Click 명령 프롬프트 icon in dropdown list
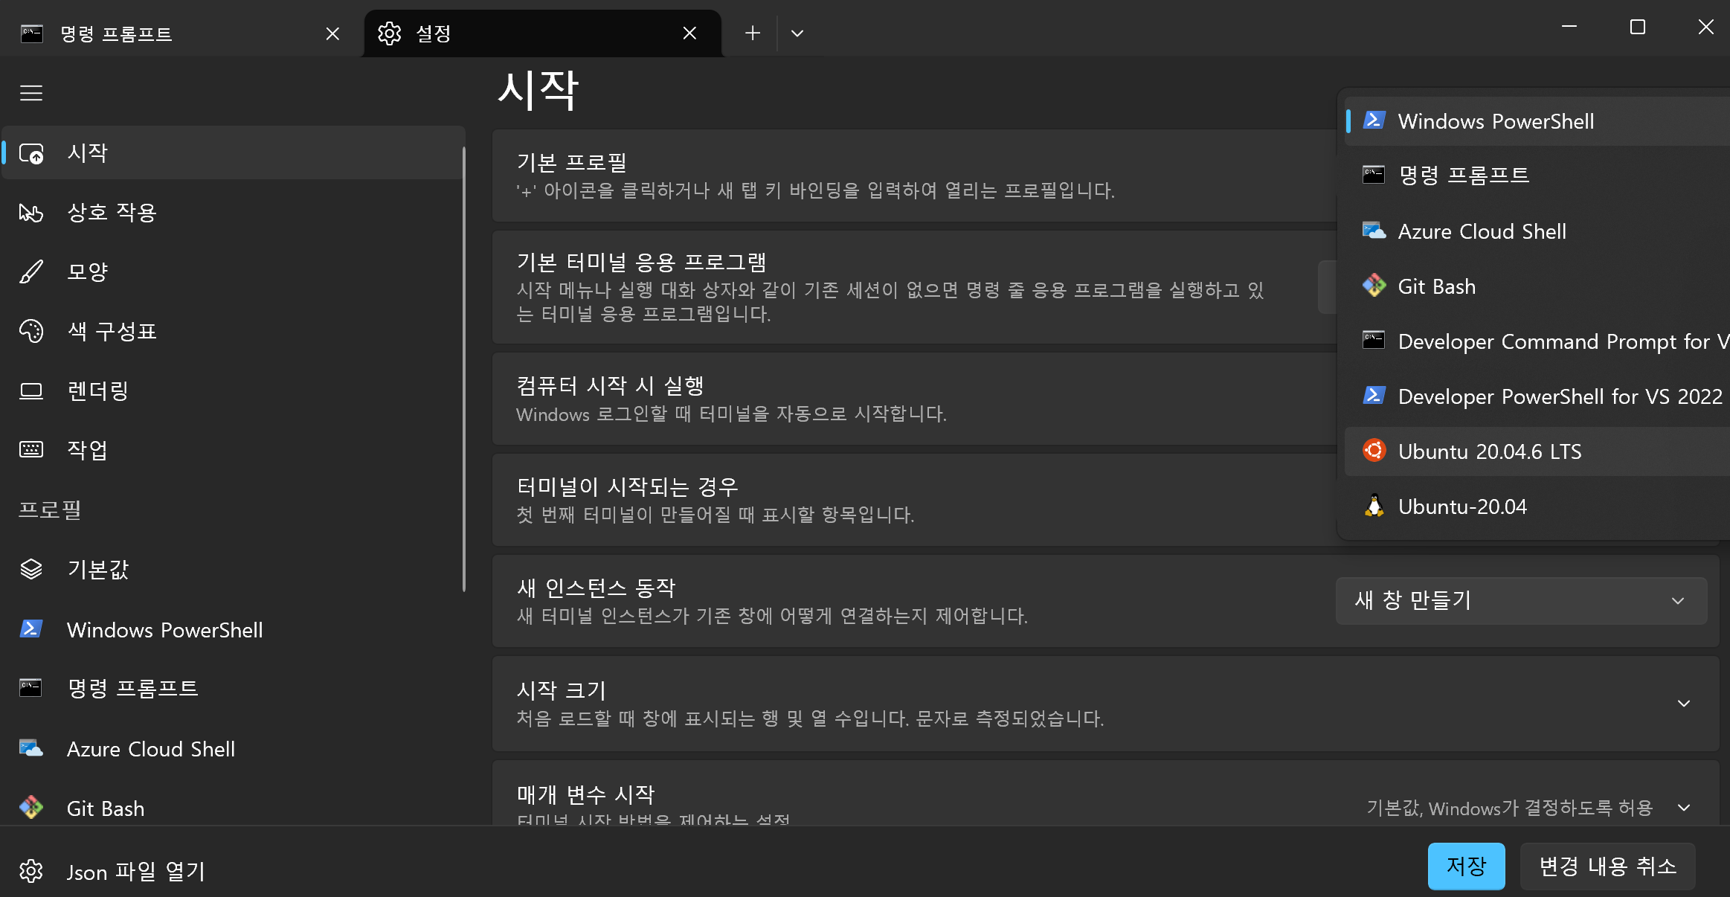This screenshot has height=897, width=1730. click(1374, 175)
